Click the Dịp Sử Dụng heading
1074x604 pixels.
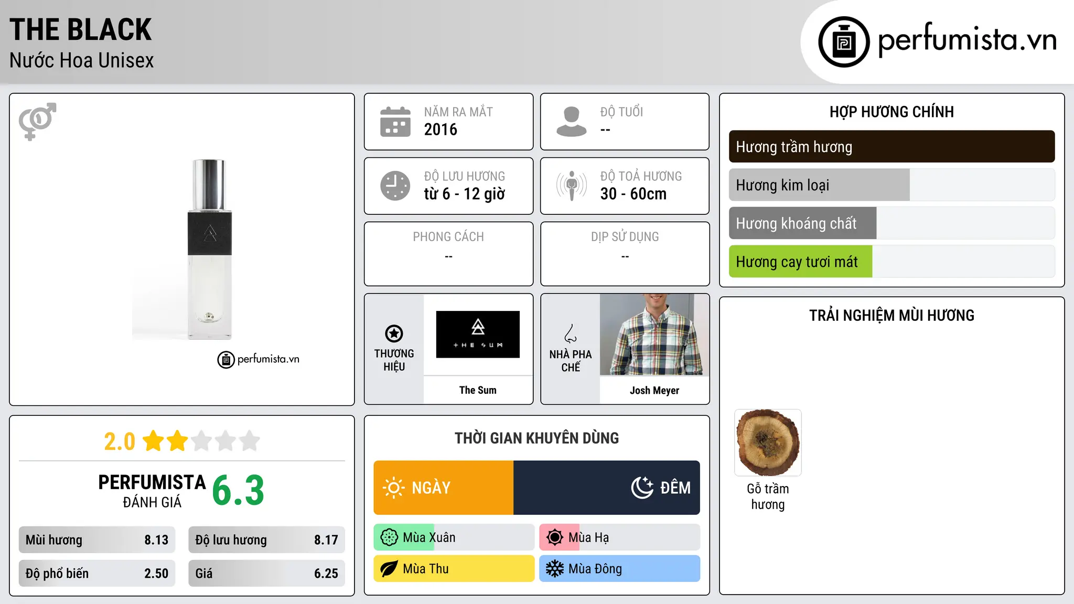[x=625, y=237]
